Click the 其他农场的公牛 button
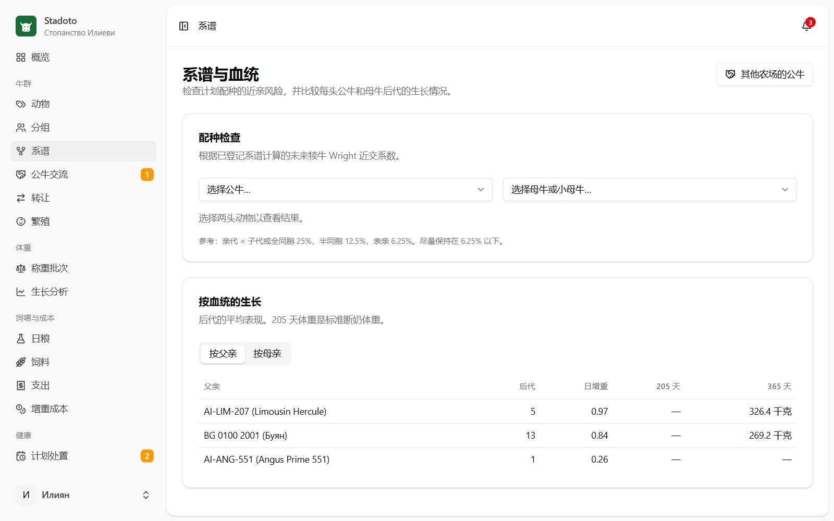 pyautogui.click(x=765, y=75)
